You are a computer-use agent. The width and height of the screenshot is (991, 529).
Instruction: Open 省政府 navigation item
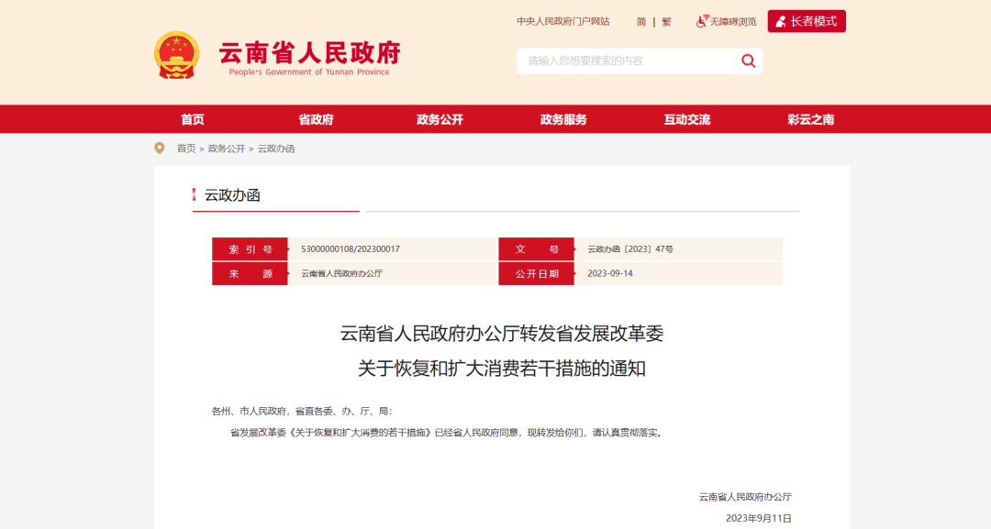pyautogui.click(x=316, y=119)
